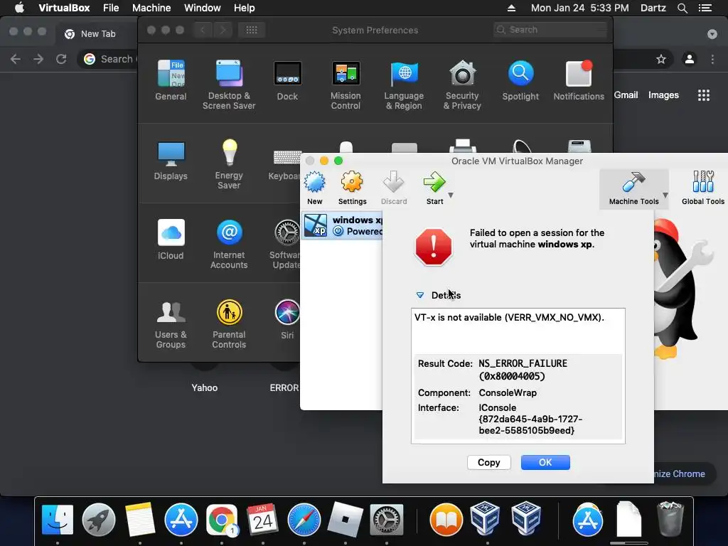
Task: Reload the Chrome page
Action: coord(61,59)
